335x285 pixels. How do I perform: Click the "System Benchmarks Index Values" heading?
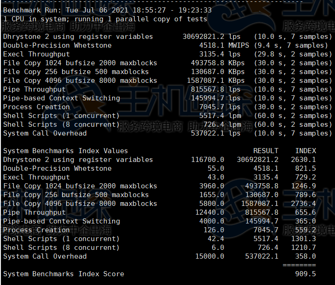[x=65, y=151]
